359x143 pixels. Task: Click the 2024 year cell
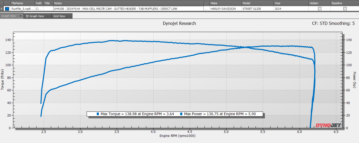click(291, 9)
